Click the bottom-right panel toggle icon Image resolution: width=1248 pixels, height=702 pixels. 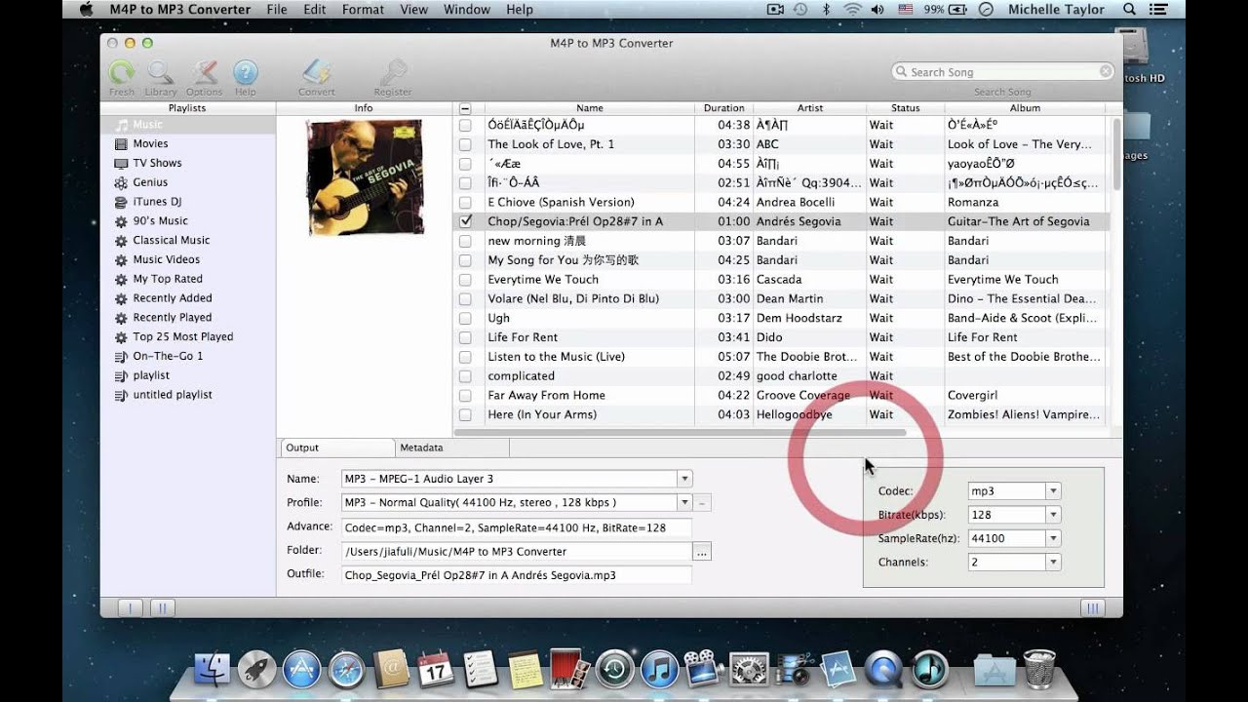pos(1092,607)
